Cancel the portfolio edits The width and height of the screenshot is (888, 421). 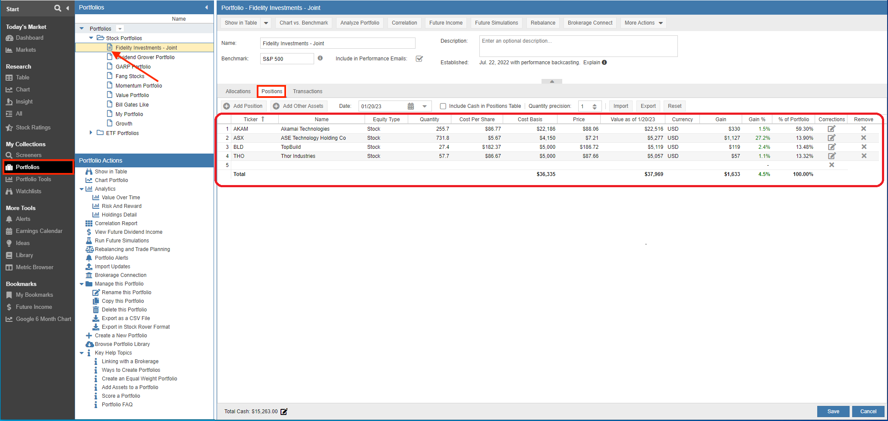(868, 412)
